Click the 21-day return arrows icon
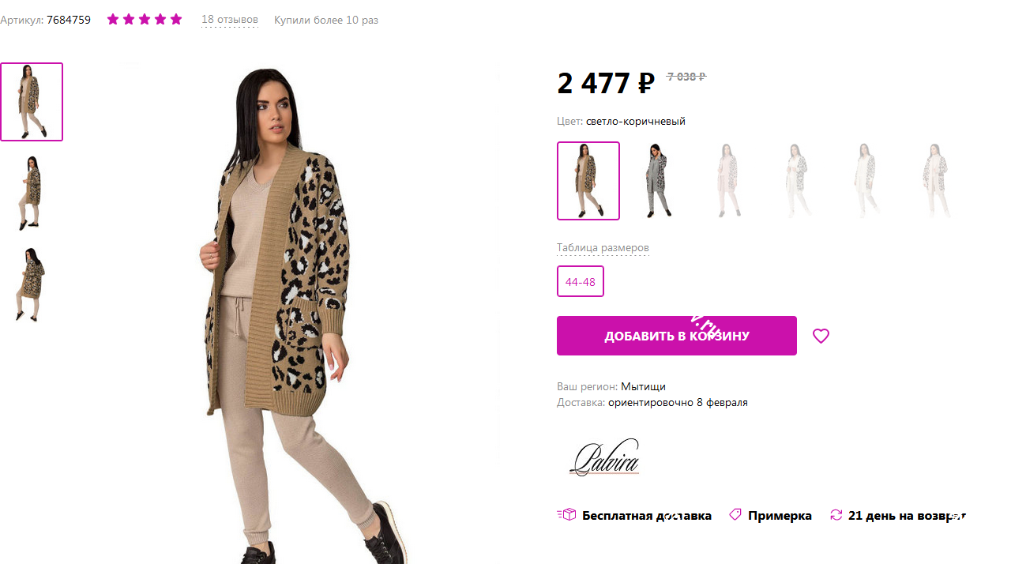The height and width of the screenshot is (564, 1011). tap(836, 515)
